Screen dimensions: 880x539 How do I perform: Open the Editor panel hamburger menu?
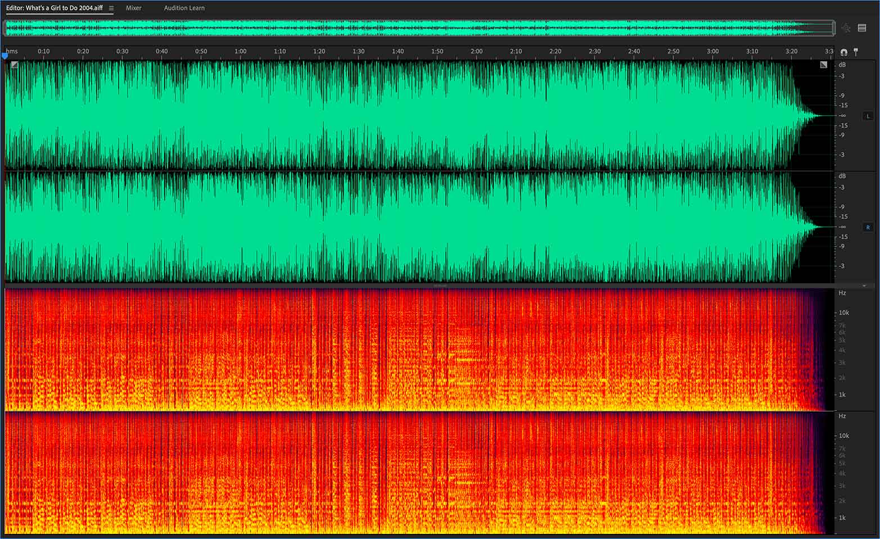point(111,8)
